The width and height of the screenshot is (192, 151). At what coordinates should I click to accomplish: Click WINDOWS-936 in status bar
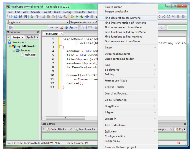(x=50, y=143)
